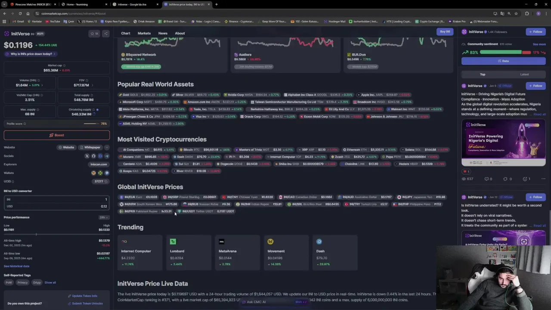Open Telegram social icon in Socials row
This screenshot has width=551, height=310.
click(x=107, y=156)
